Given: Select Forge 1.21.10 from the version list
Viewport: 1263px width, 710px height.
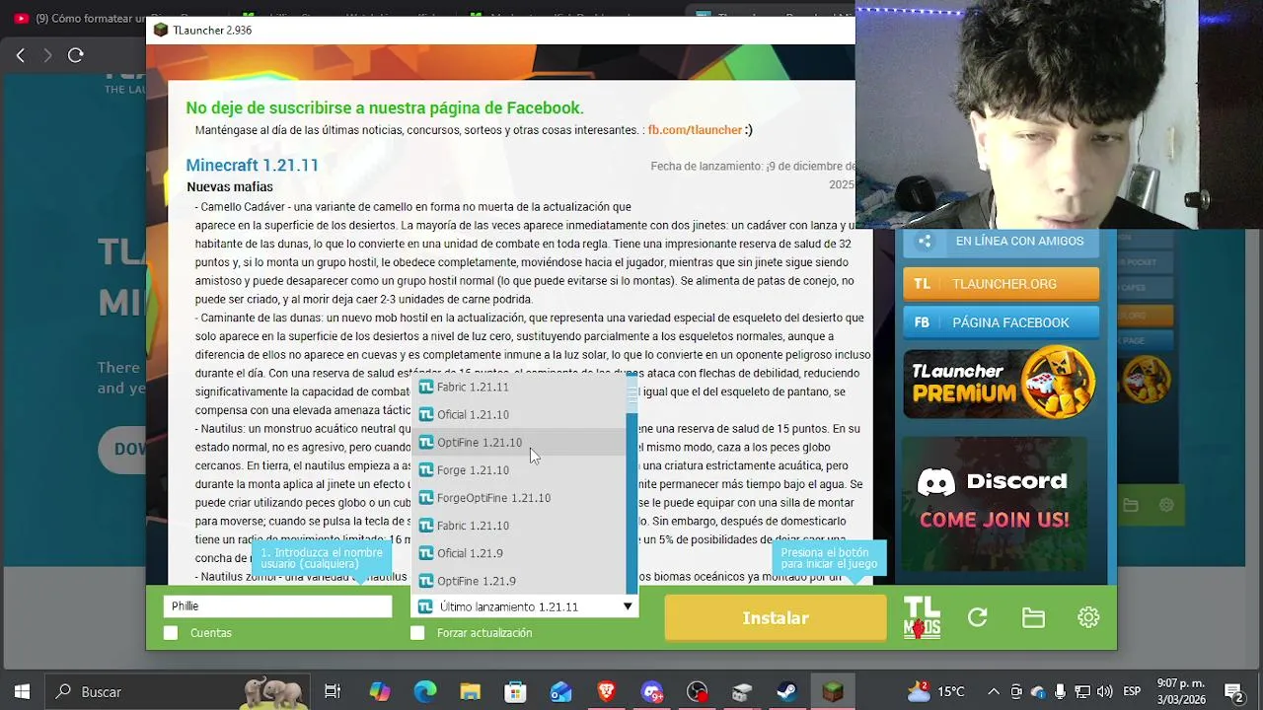Looking at the screenshot, I should tap(519, 470).
